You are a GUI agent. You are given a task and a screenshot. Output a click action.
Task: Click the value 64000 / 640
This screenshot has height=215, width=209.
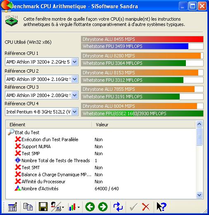pos(107,189)
